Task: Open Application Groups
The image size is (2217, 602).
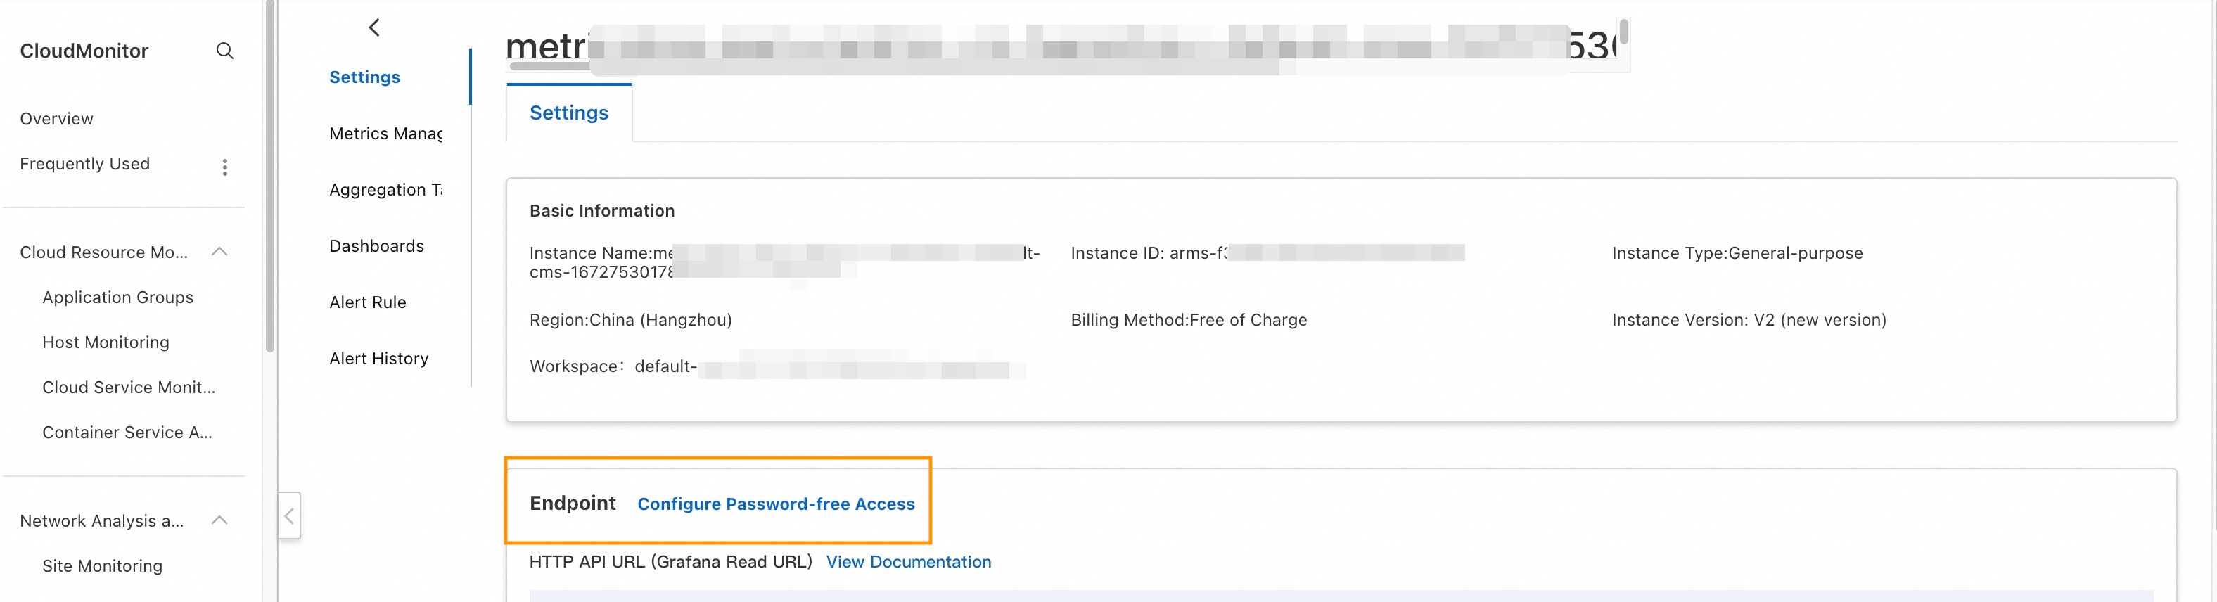Action: point(118,297)
